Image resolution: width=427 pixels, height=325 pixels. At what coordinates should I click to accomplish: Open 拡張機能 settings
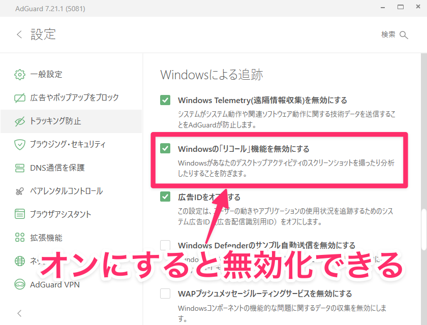point(71,238)
